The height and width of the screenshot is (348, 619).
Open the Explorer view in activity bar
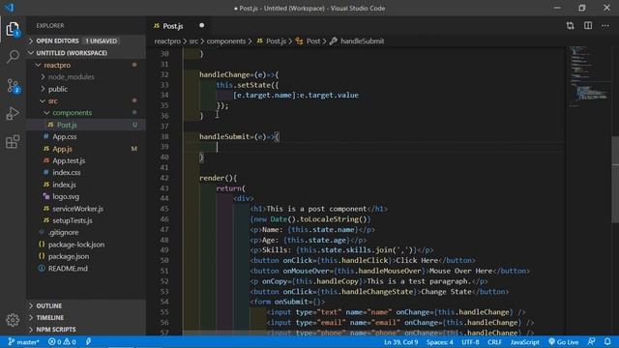[13, 29]
